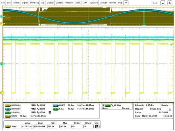Click the falling edge trigger slope icon

coord(112,105)
